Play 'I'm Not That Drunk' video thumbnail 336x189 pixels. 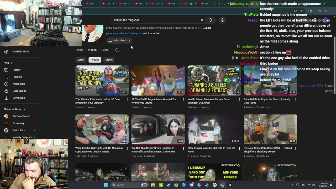coord(158,129)
